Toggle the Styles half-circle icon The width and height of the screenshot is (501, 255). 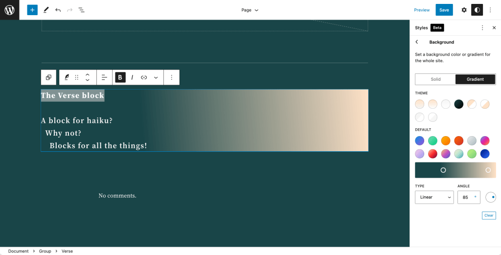coord(477,10)
